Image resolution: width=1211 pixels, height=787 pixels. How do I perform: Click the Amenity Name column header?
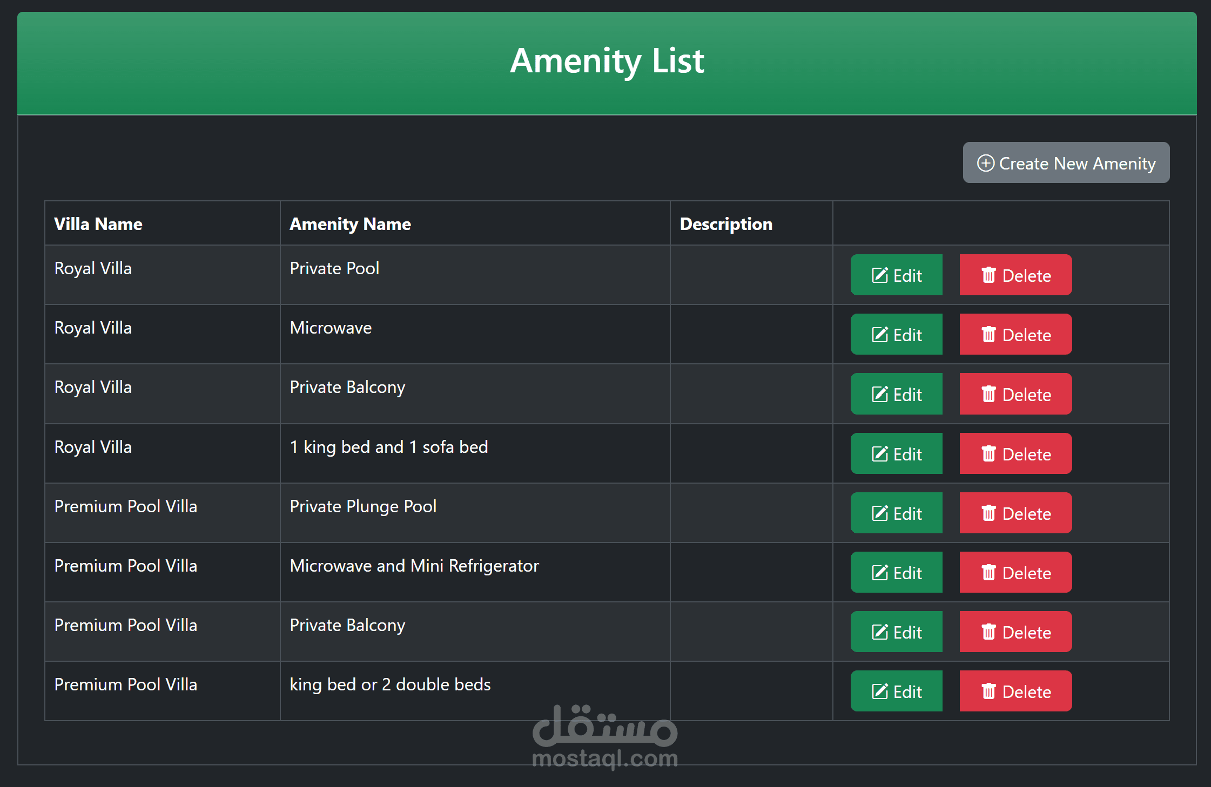pos(350,224)
